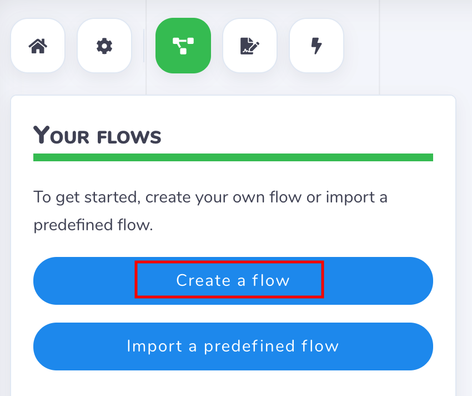Click the 'To get started' description text

210,197
